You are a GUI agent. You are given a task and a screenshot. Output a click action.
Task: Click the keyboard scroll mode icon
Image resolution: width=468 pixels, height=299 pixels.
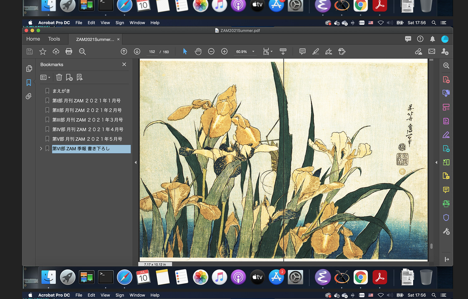point(283,52)
